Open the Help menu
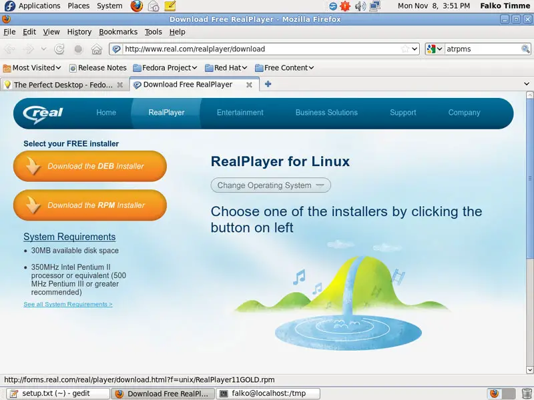Viewport: 534px width, 400px height. [x=178, y=32]
